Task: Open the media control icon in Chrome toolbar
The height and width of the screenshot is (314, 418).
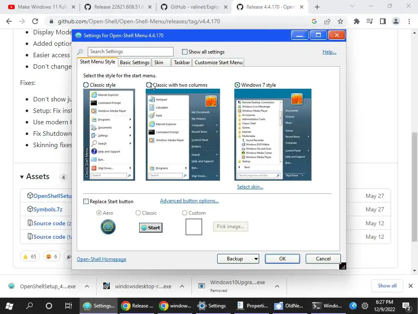Action: 370,21
